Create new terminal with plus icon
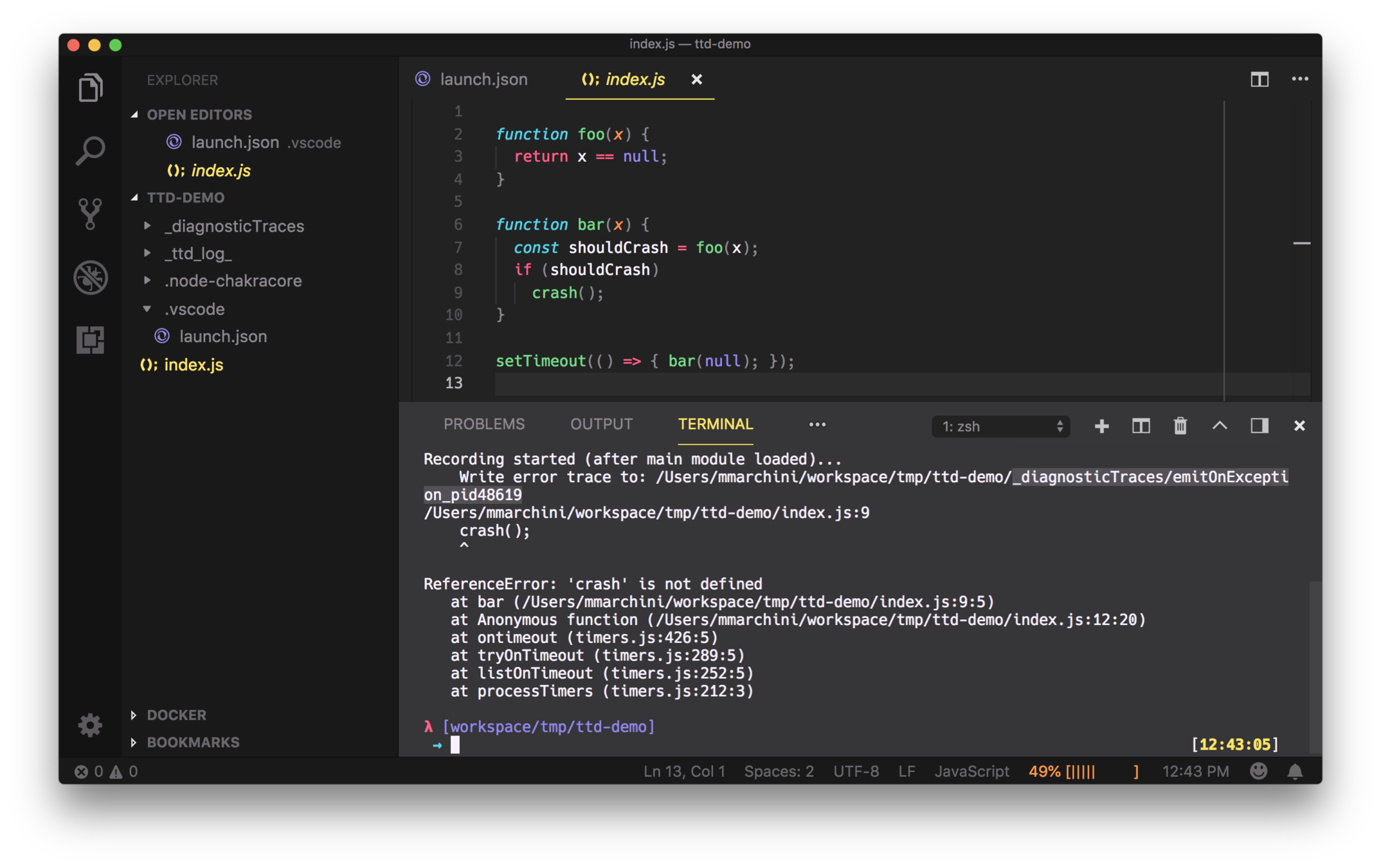1381x868 pixels. tap(1101, 426)
